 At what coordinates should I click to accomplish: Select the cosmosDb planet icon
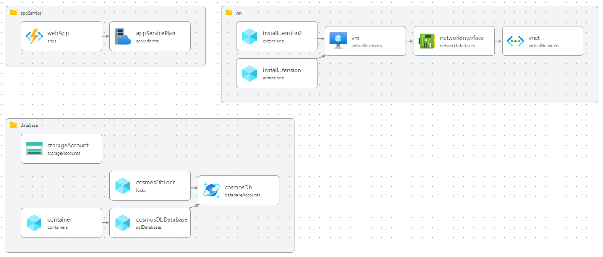211,190
